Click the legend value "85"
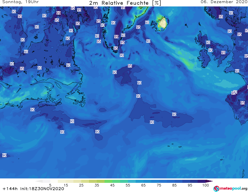248x192 pixels. coord(174,185)
